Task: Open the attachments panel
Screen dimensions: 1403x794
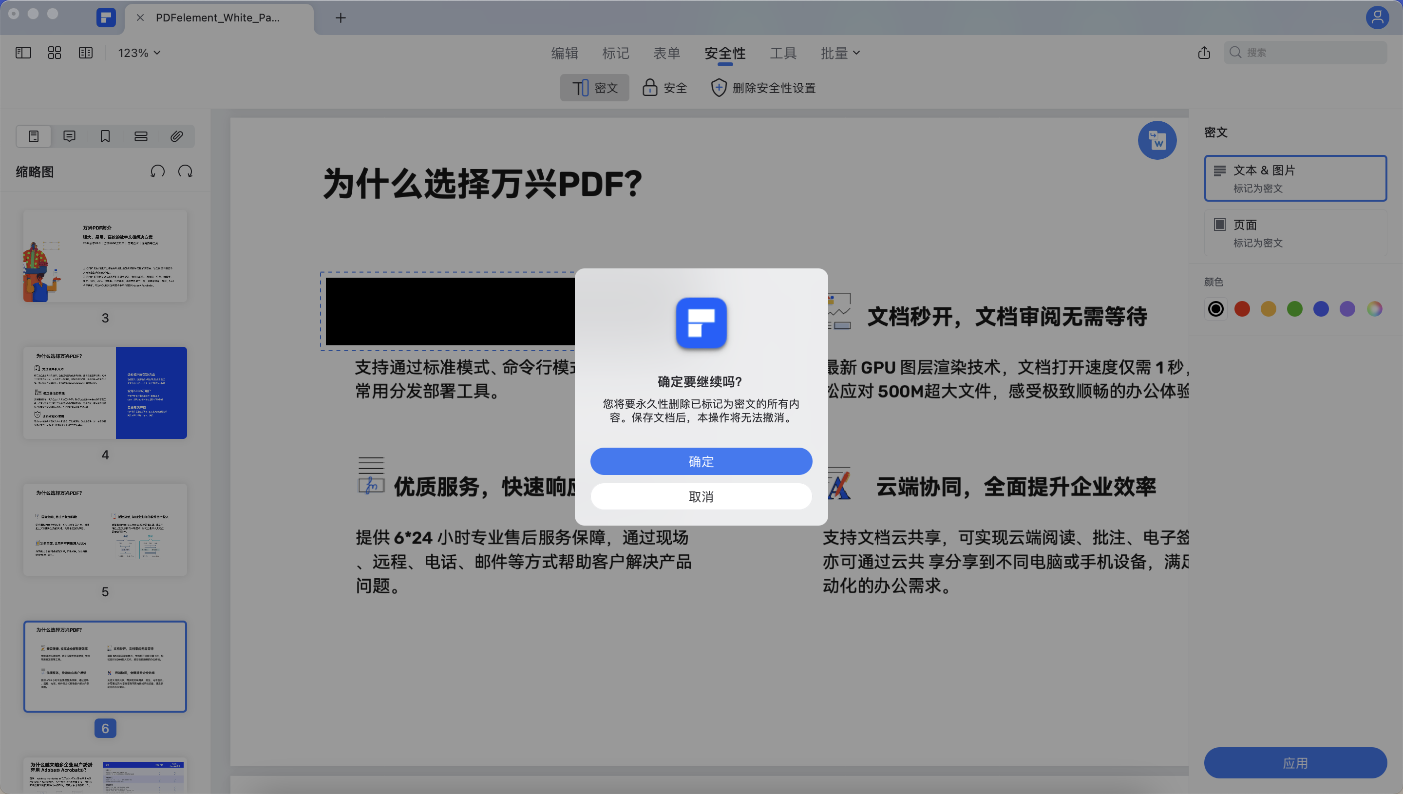Action: (176, 136)
